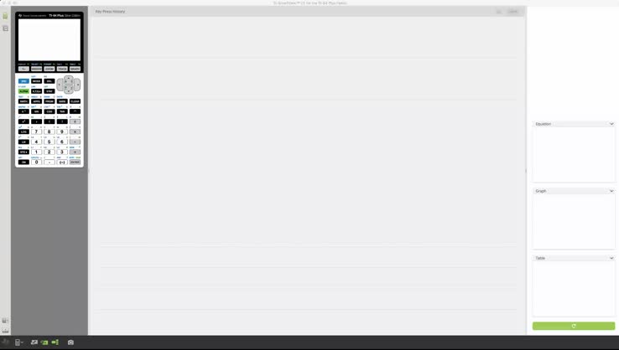The width and height of the screenshot is (619, 350).
Task: Click the ENTER key on the calculator
Action: pyautogui.click(x=75, y=162)
